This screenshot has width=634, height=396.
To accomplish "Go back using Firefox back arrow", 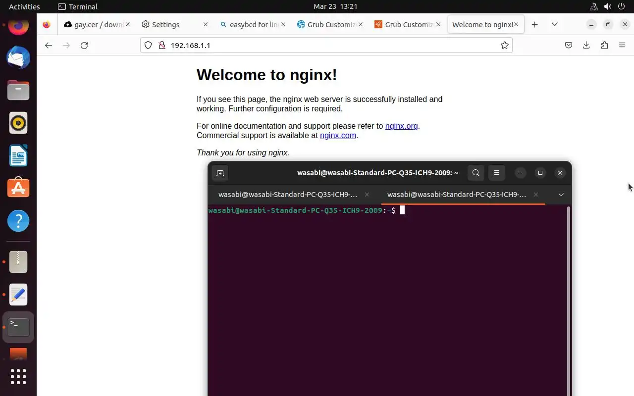I will click(x=48, y=45).
